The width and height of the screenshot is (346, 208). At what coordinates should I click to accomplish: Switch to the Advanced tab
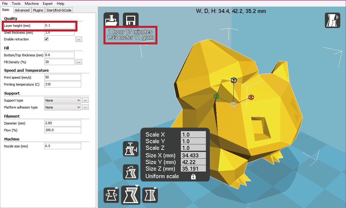22,10
